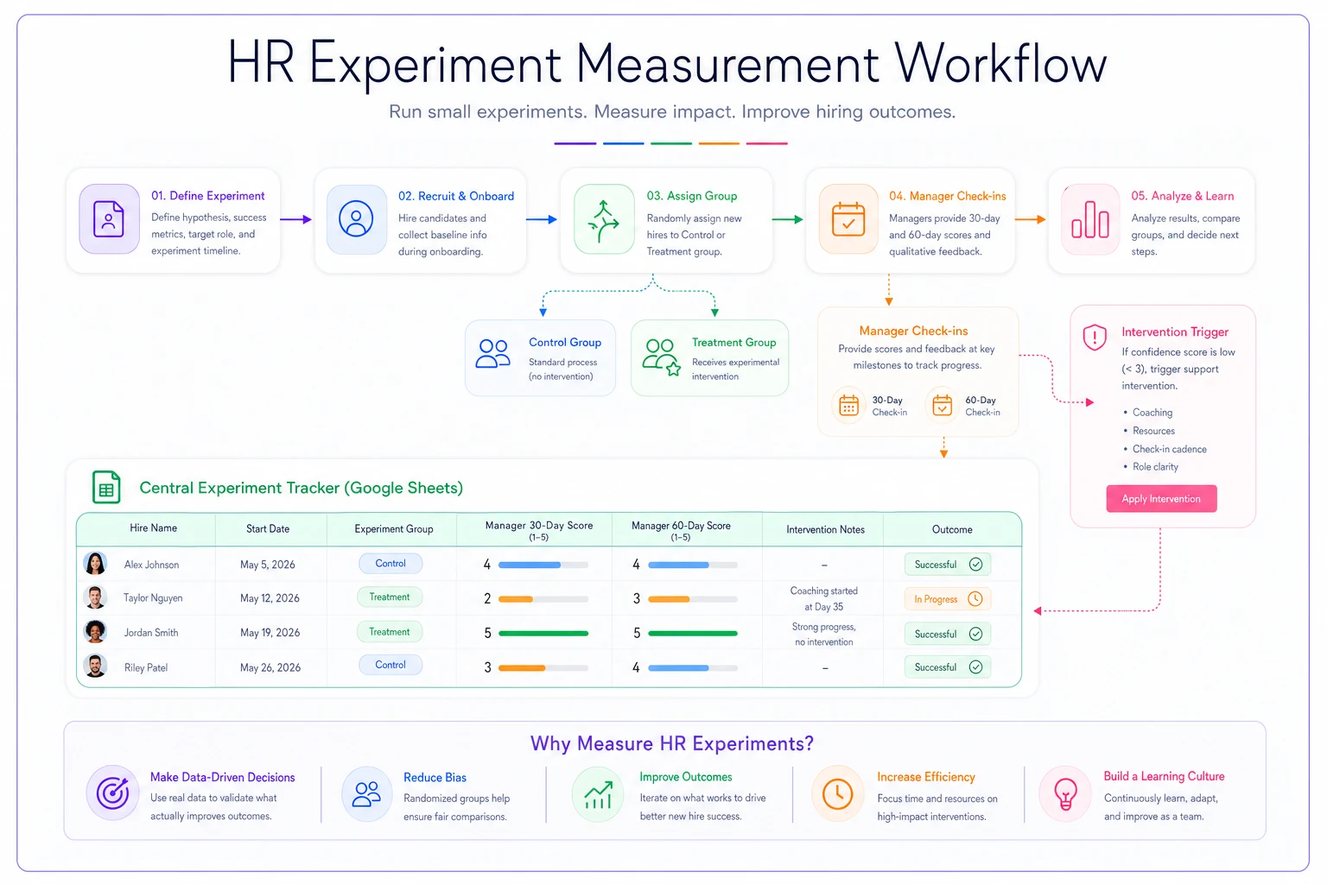
Task: Click the Define Experiment document icon
Action: (109, 219)
